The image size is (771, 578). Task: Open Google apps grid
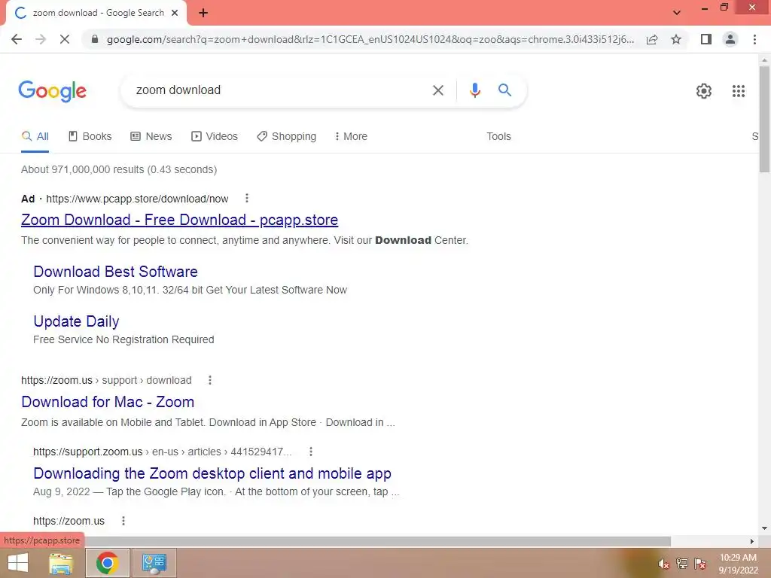pyautogui.click(x=738, y=91)
